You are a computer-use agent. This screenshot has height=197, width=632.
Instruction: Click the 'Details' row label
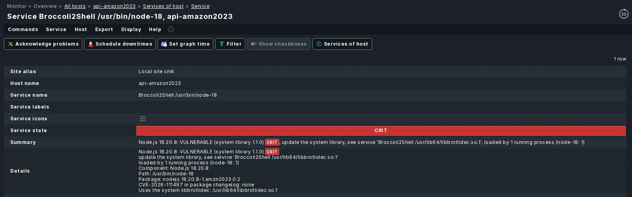20,171
